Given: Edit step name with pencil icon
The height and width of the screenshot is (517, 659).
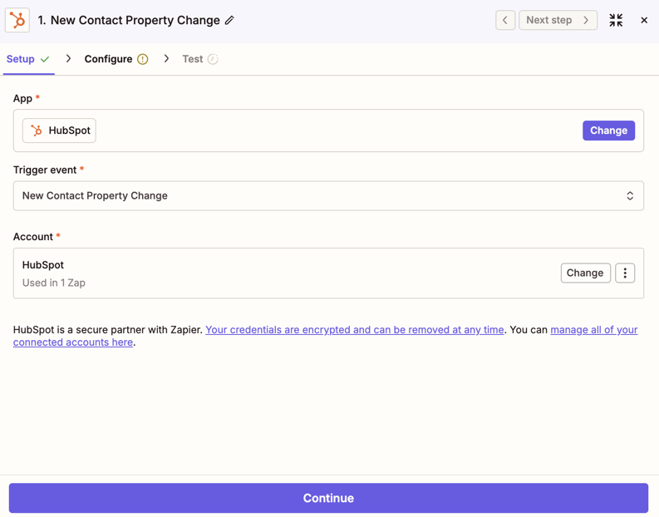Looking at the screenshot, I should point(229,20).
